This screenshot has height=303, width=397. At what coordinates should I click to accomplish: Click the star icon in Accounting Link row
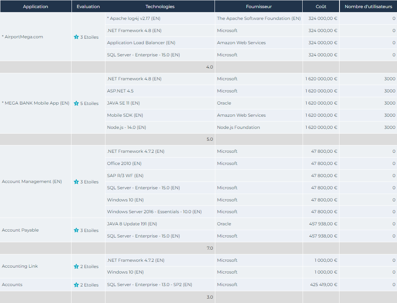click(x=76, y=267)
